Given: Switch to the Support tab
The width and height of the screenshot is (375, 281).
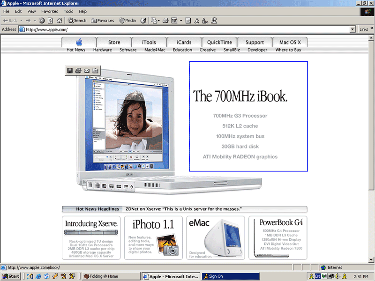Looking at the screenshot, I should pyautogui.click(x=255, y=42).
